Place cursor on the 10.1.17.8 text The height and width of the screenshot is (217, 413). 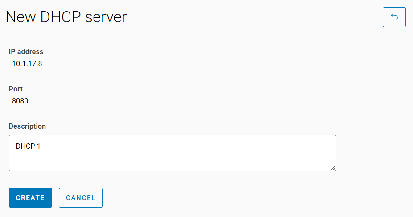[x=27, y=63]
